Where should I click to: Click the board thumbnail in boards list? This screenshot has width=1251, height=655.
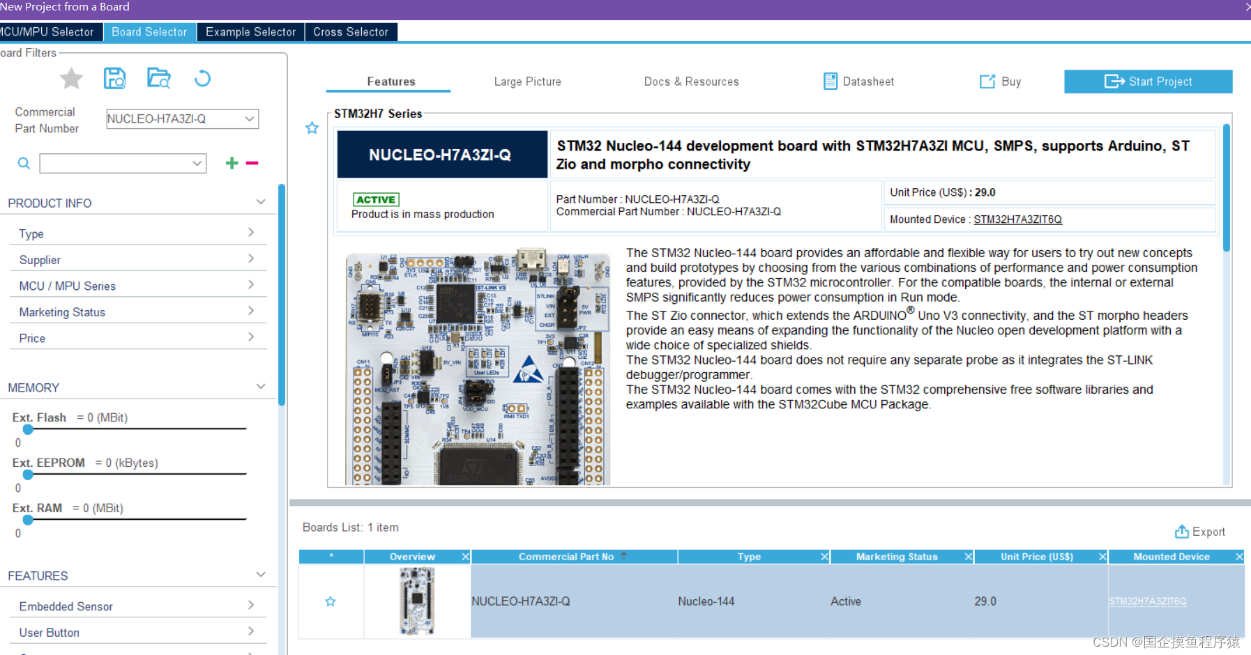[x=417, y=601]
